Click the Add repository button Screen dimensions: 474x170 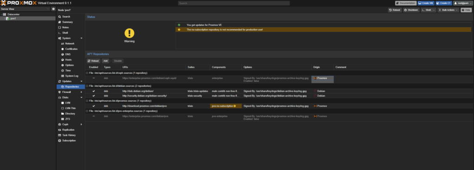[x=106, y=61]
